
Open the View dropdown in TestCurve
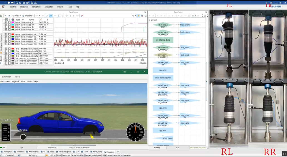click(17, 16)
